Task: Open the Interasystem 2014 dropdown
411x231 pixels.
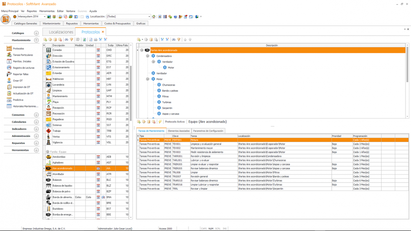Action: click(x=44, y=17)
